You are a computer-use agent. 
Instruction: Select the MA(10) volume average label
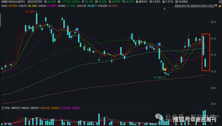50,108
